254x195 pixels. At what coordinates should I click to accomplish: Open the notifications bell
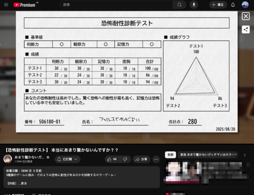(x=233, y=5)
